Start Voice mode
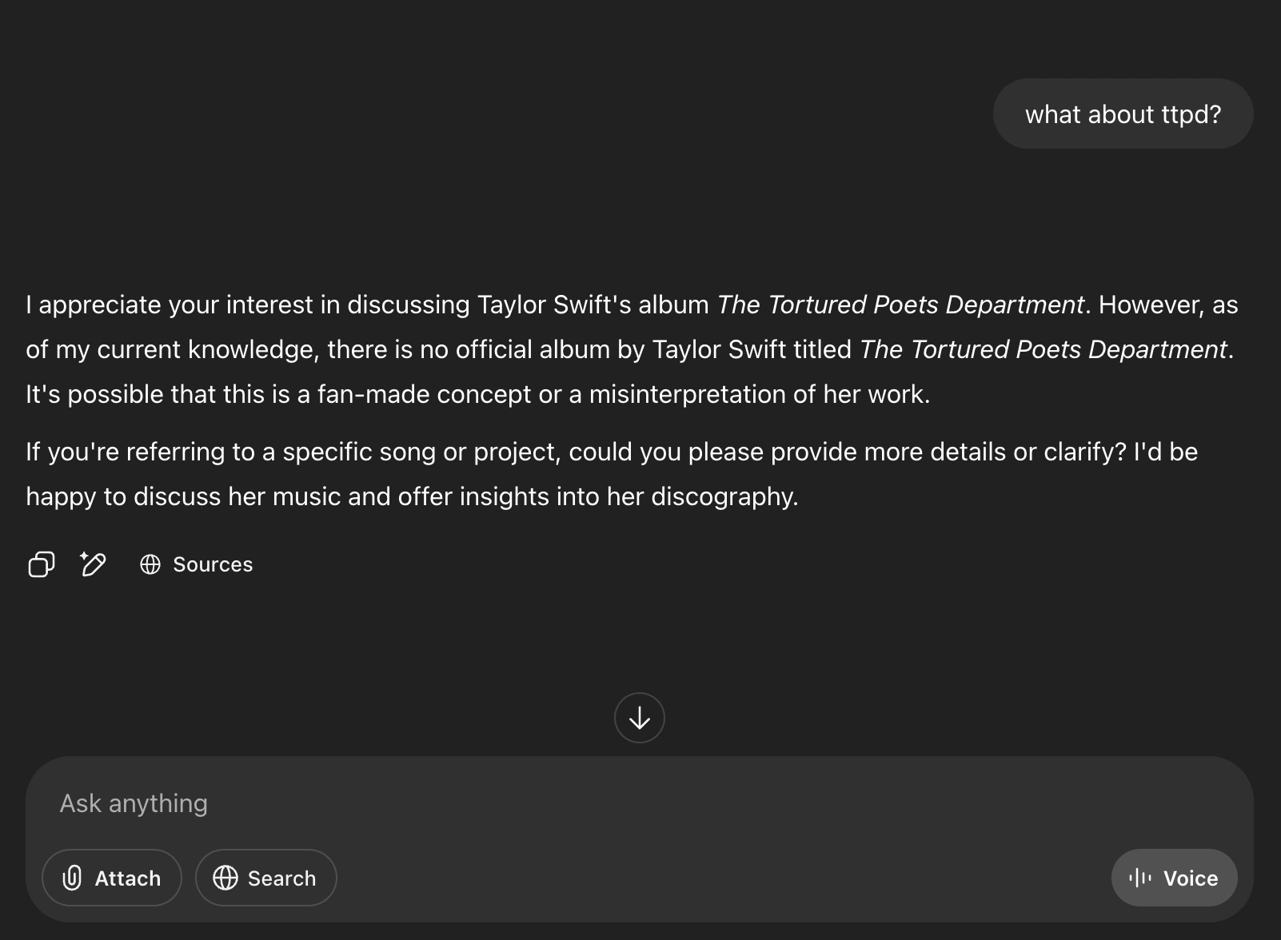This screenshot has width=1281, height=940. (1174, 878)
